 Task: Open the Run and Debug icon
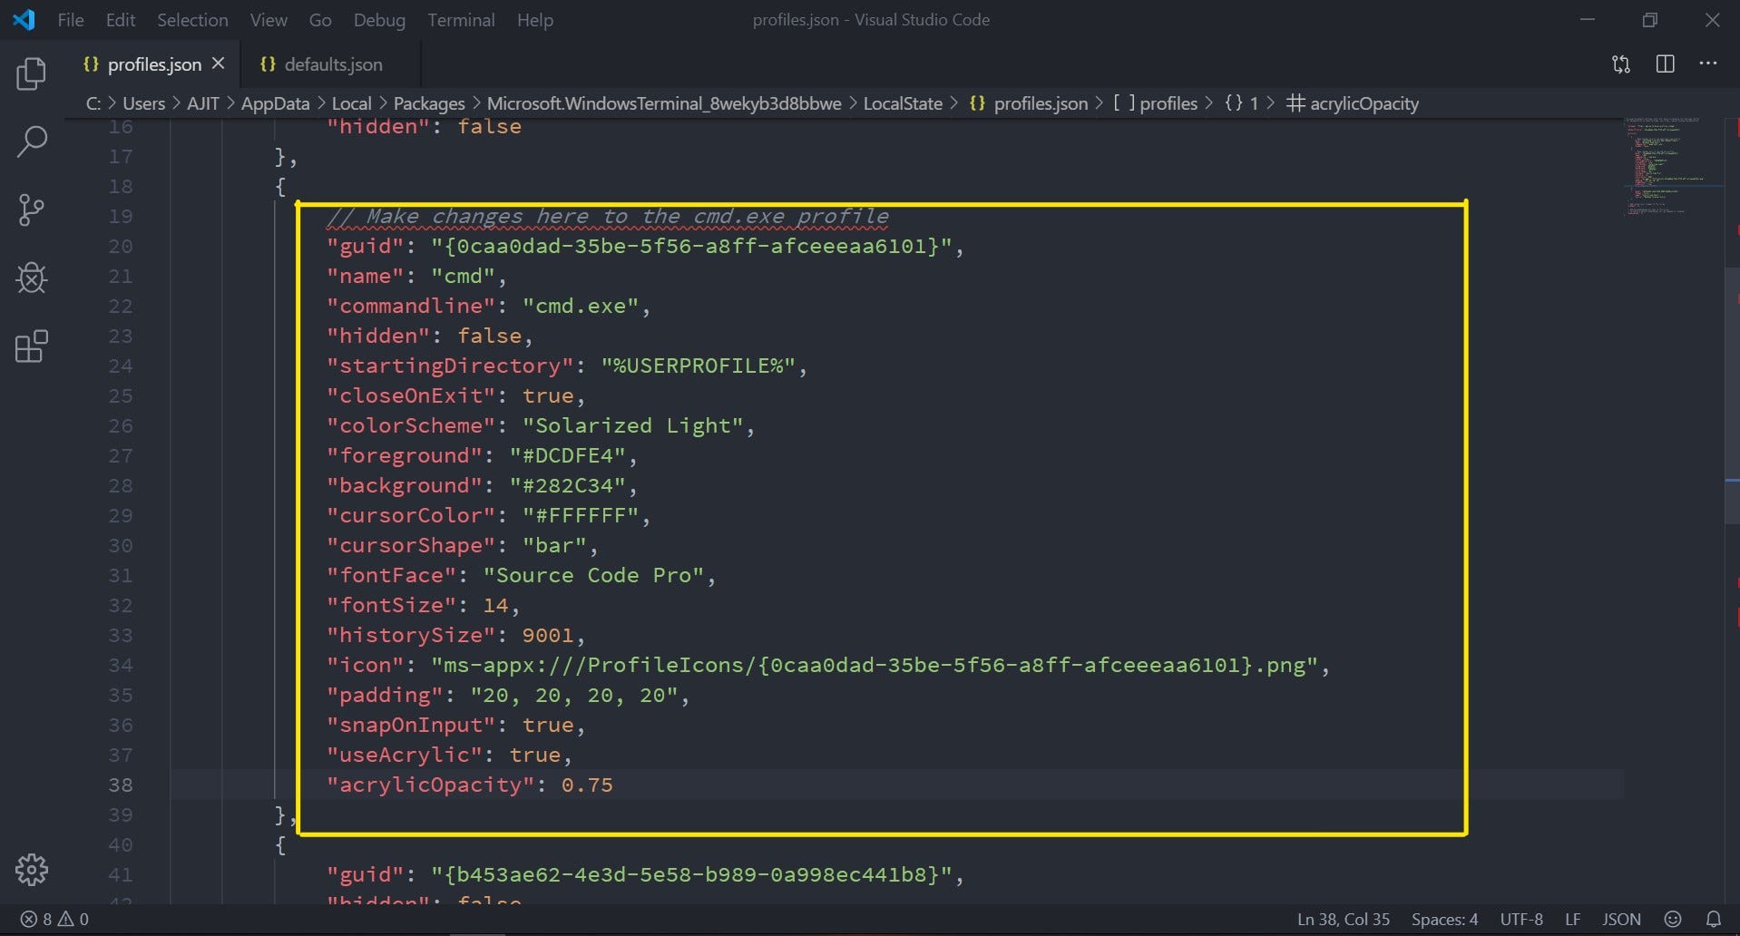pos(31,278)
